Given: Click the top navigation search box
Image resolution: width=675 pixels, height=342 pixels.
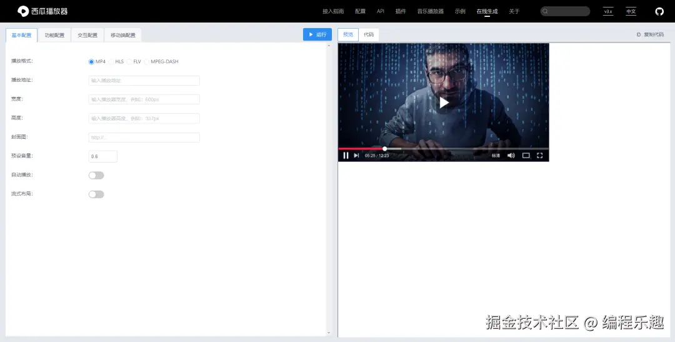Looking at the screenshot, I should 565,12.
